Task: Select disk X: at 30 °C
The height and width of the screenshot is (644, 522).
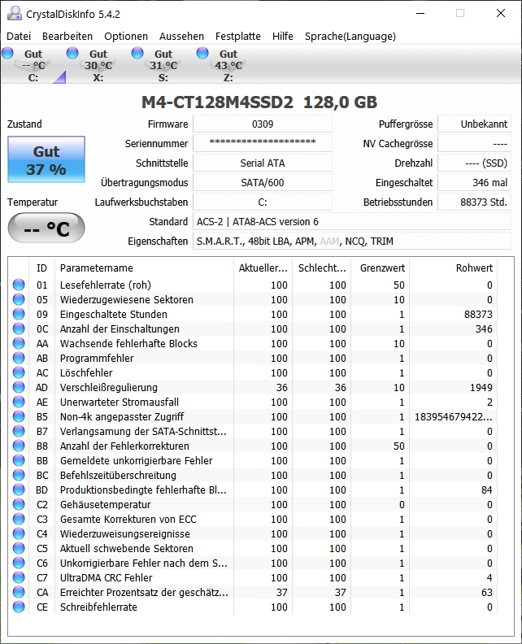Action: click(98, 65)
